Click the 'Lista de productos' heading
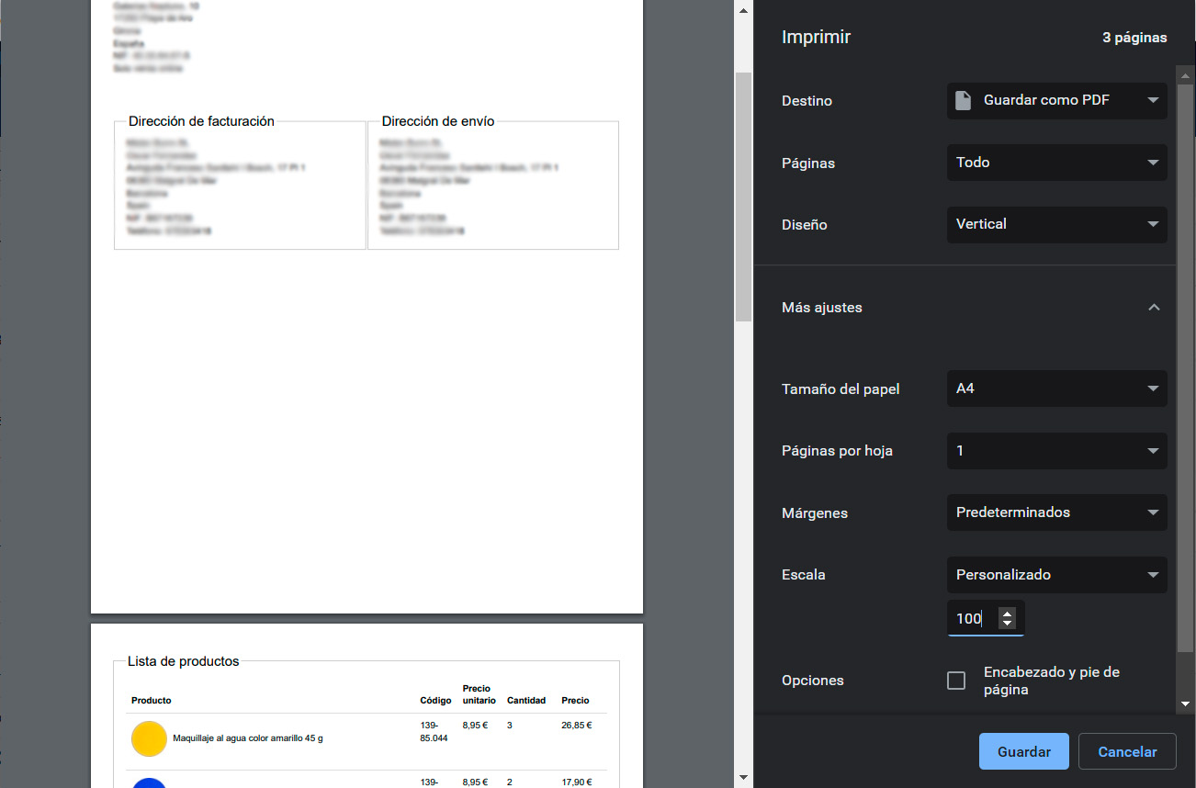 [184, 661]
